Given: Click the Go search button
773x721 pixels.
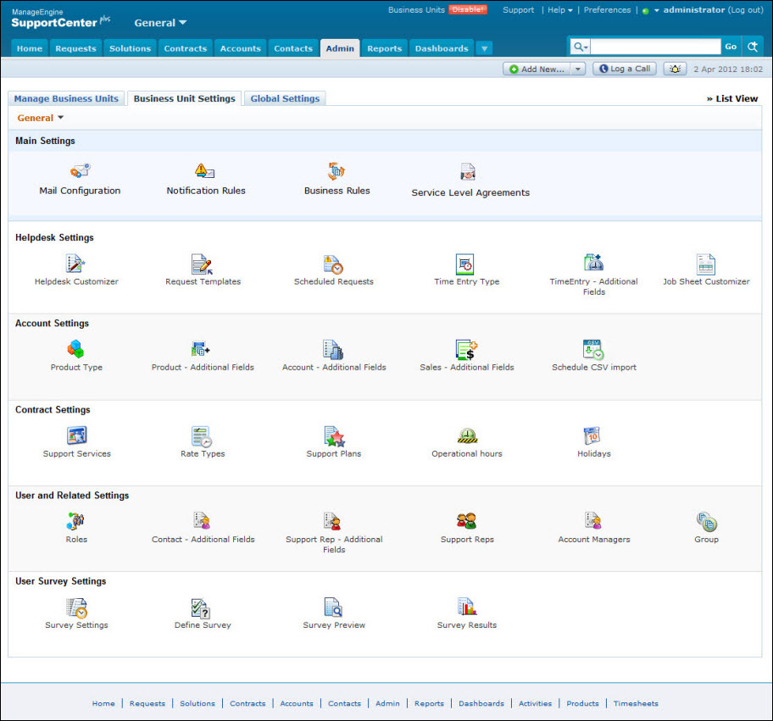Looking at the screenshot, I should coord(731,47).
